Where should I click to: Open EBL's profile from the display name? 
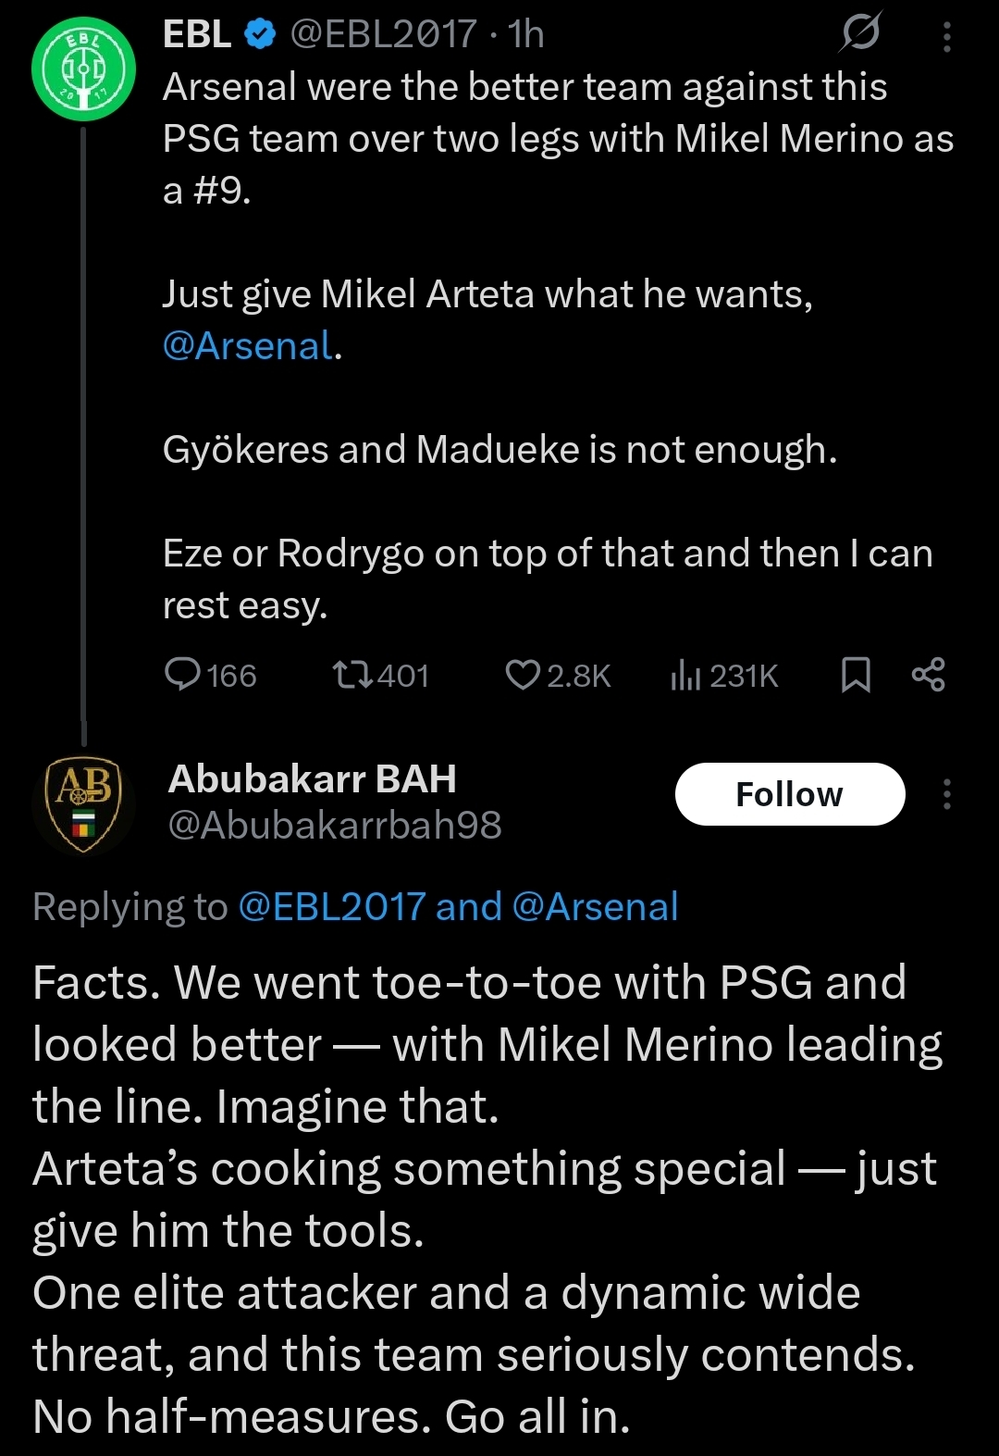coord(197,34)
